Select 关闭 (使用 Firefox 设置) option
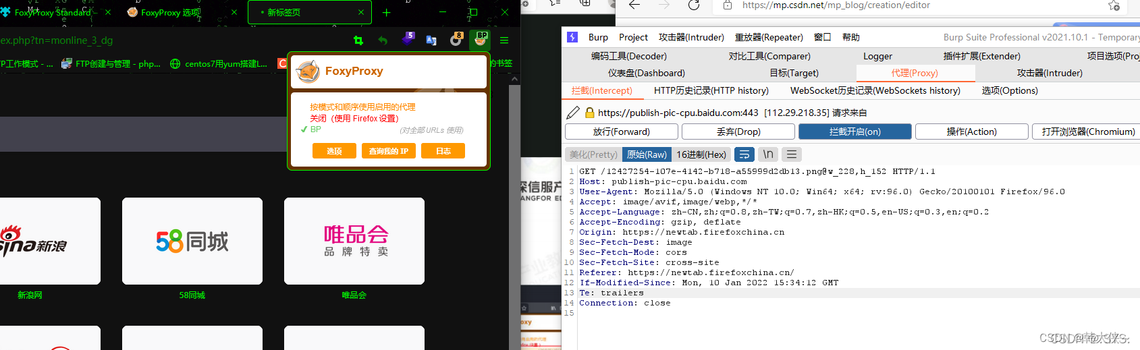Image resolution: width=1140 pixels, height=350 pixels. point(354,118)
